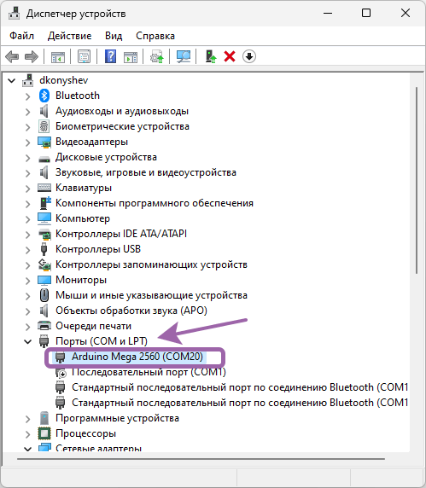The height and width of the screenshot is (488, 426).
Task: Select Последовательный порт (COM1) entry
Action: 149,372
